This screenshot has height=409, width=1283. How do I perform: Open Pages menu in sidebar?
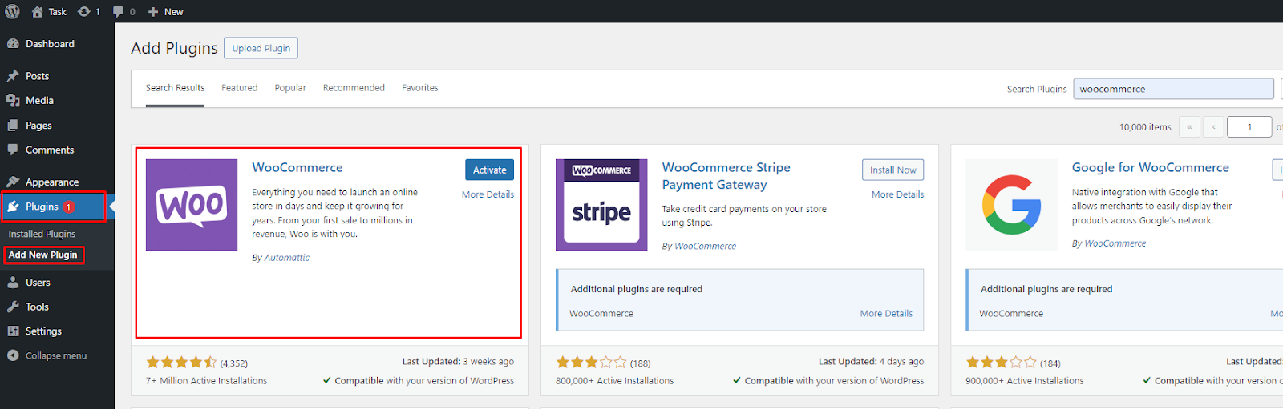tap(38, 126)
